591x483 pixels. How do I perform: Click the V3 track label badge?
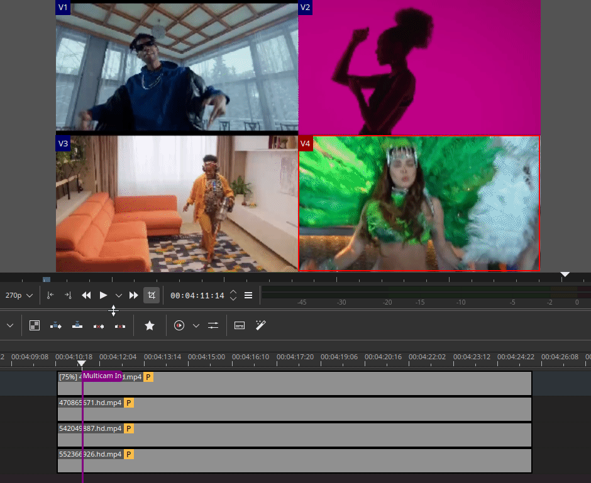[63, 143]
